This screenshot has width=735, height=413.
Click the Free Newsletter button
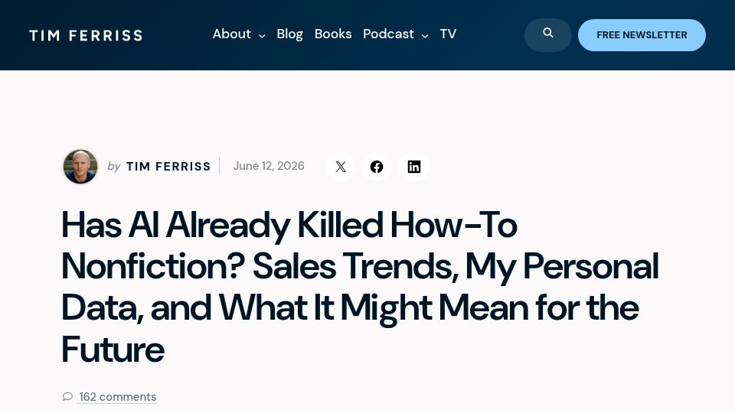(642, 35)
